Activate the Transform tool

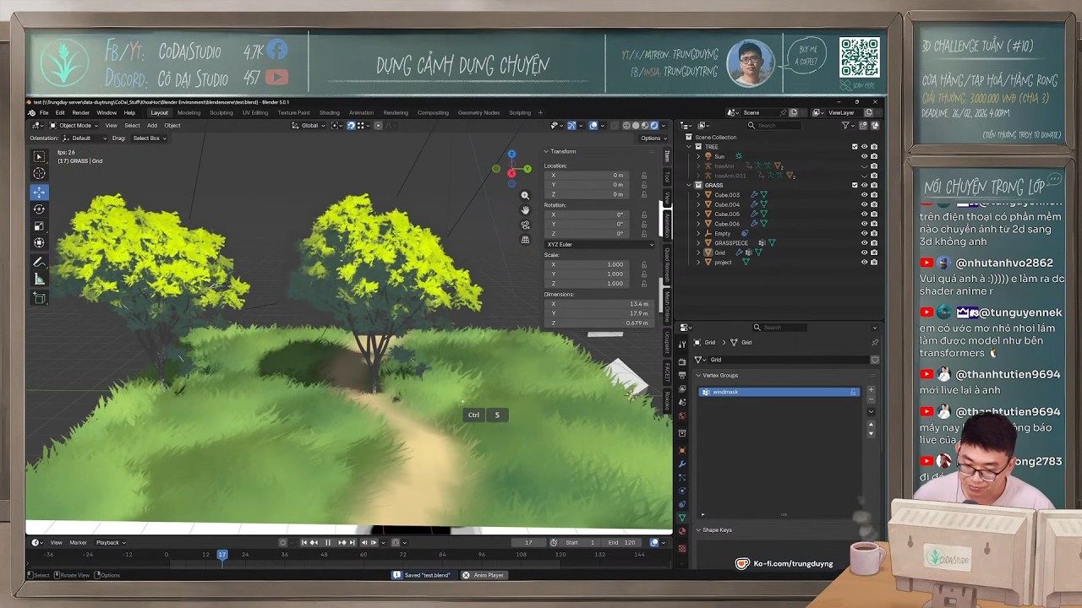(39, 243)
